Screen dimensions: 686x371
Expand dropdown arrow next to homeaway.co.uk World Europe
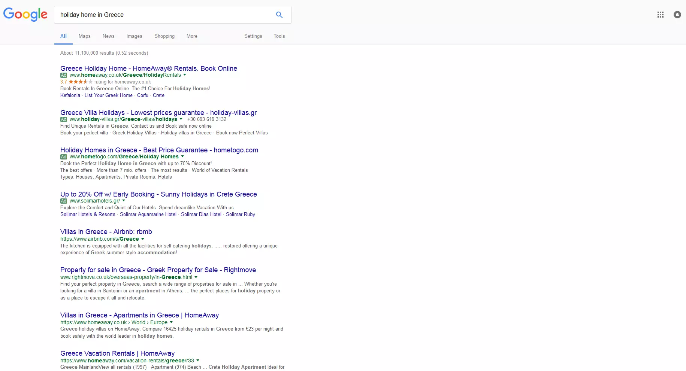pos(171,322)
